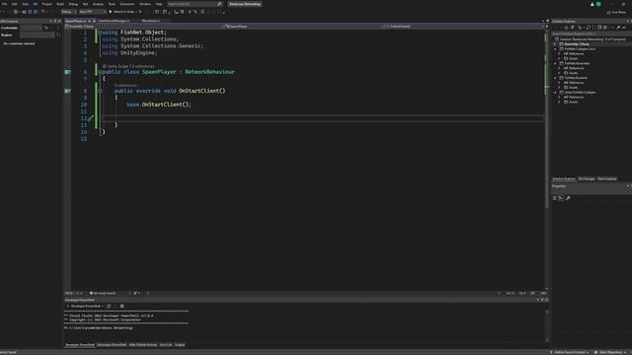Expand References under FishNet.Runtime
The image size is (632, 355).
pyautogui.click(x=560, y=83)
